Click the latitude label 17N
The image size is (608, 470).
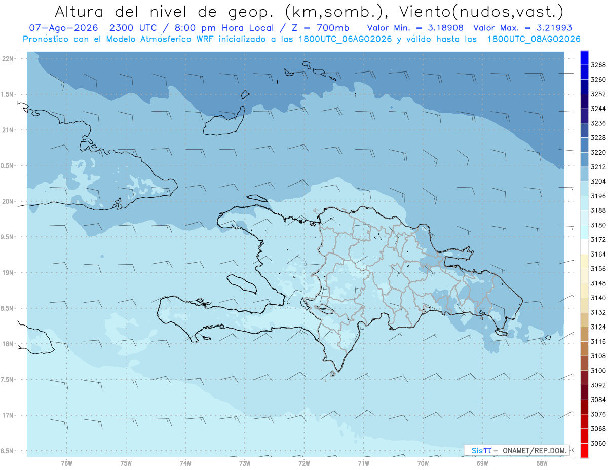point(8,415)
